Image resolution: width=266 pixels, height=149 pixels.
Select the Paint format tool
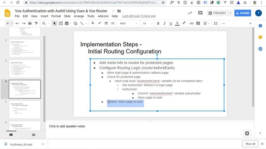coord(36,24)
